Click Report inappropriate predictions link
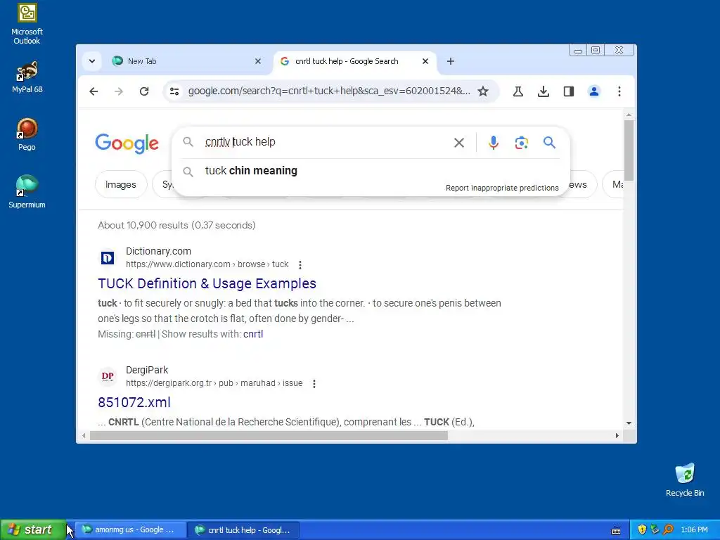 pos(502,188)
